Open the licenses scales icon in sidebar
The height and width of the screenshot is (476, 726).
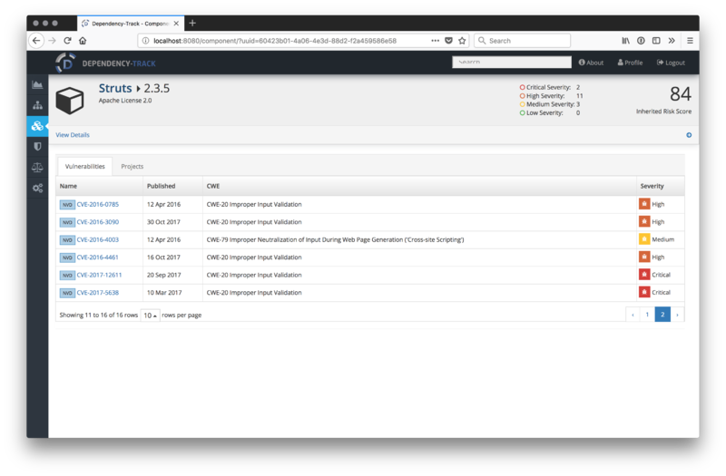click(37, 167)
